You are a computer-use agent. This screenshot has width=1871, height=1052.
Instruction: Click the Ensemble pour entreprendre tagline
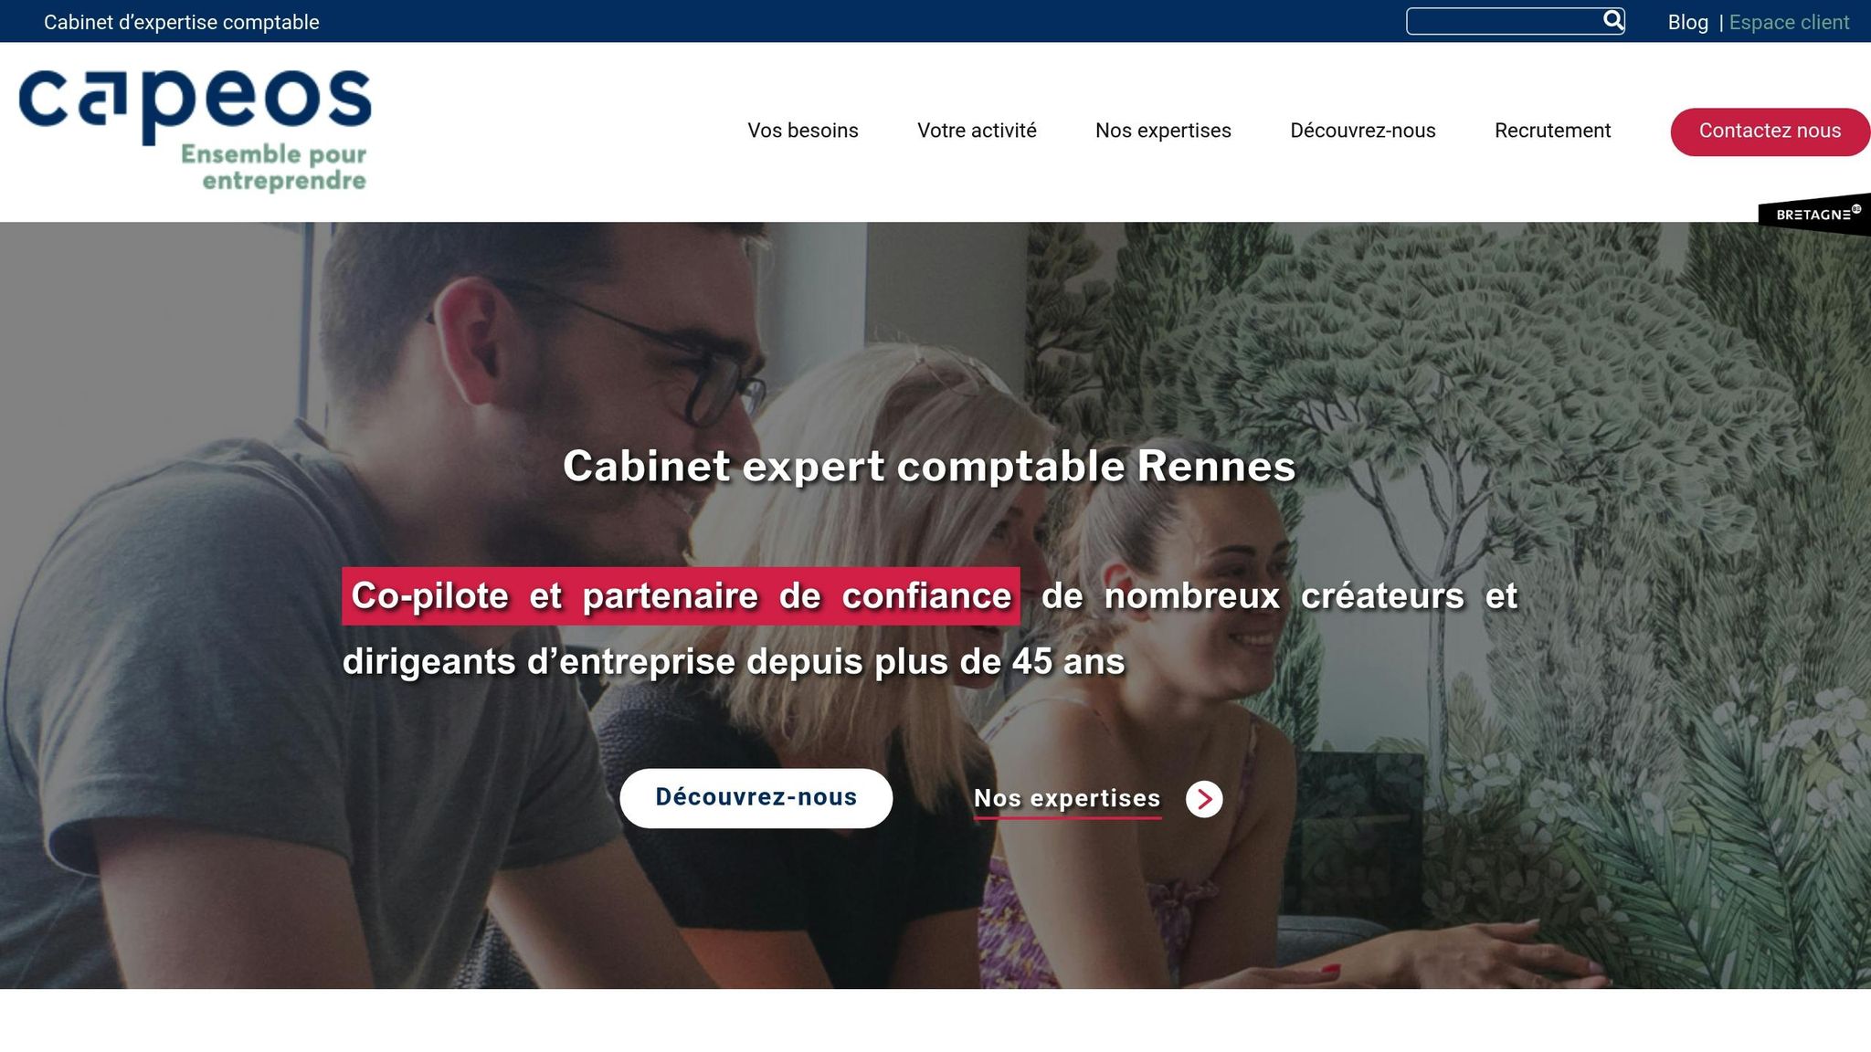pyautogui.click(x=274, y=167)
